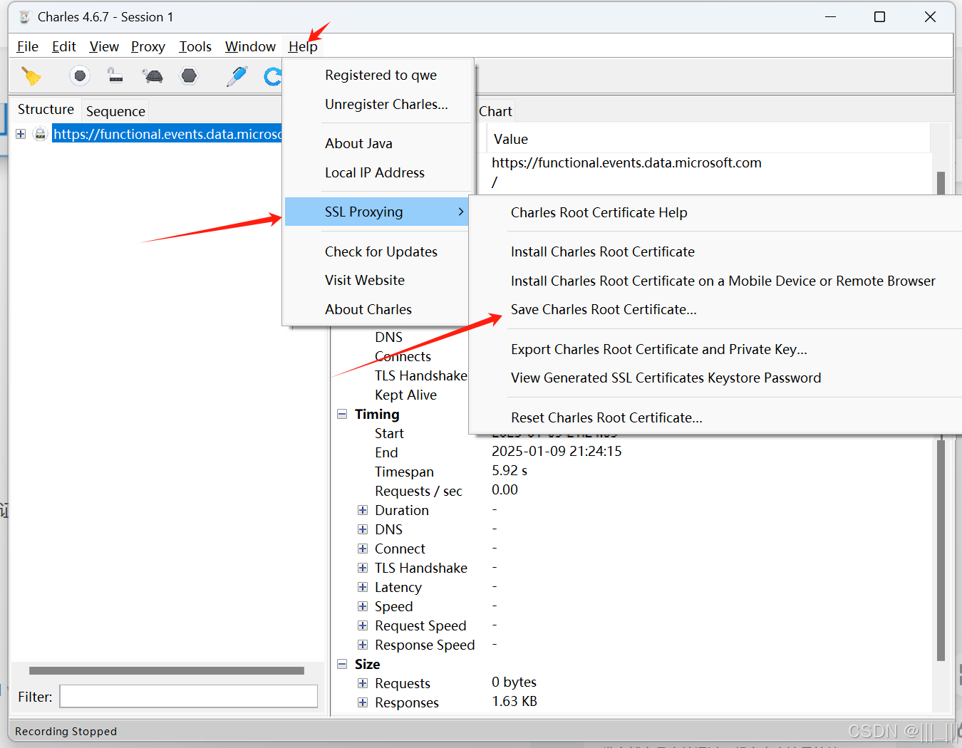Open the Proxy menu
Viewport: 962px width, 748px height.
tap(148, 46)
